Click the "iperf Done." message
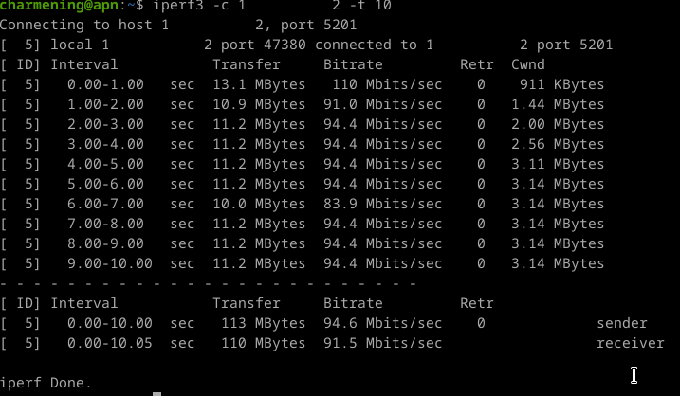The height and width of the screenshot is (396, 680). (46, 383)
